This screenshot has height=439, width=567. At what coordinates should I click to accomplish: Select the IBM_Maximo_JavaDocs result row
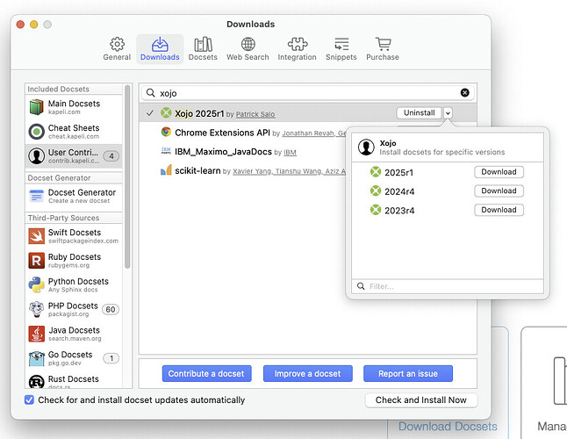[x=242, y=152]
